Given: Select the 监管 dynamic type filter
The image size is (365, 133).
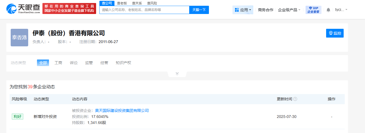Looking at the screenshot, I should pos(89,63).
